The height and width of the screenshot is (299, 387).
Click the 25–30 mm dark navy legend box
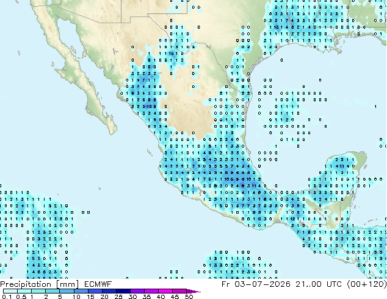click(x=123, y=291)
